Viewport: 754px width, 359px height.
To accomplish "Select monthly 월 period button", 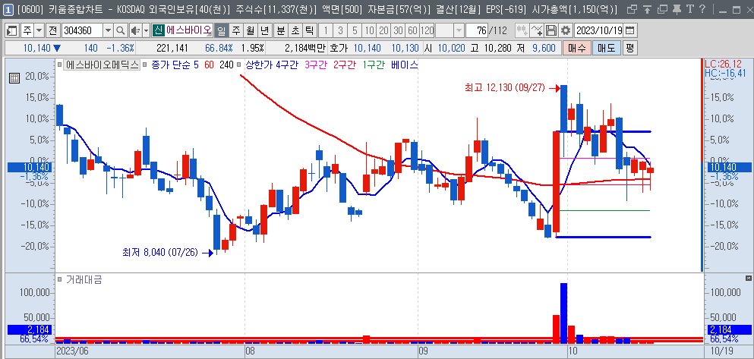I will [x=250, y=31].
